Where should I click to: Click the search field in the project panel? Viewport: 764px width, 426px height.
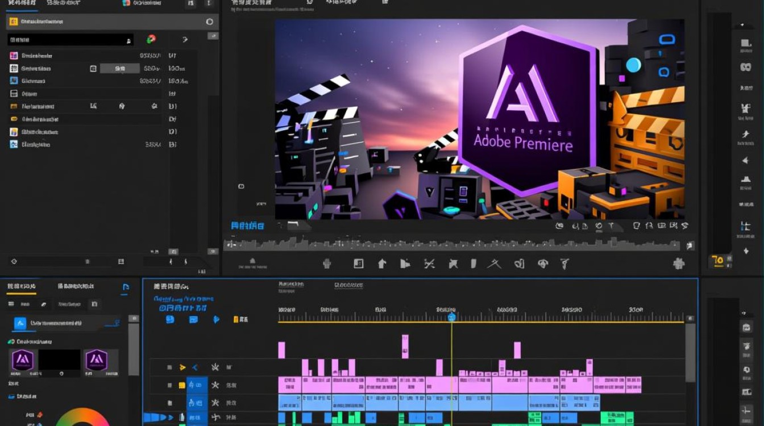[70, 40]
